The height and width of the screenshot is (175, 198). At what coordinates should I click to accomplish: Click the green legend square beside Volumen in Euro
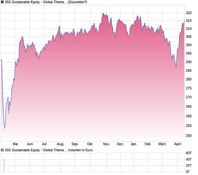tap(2, 150)
